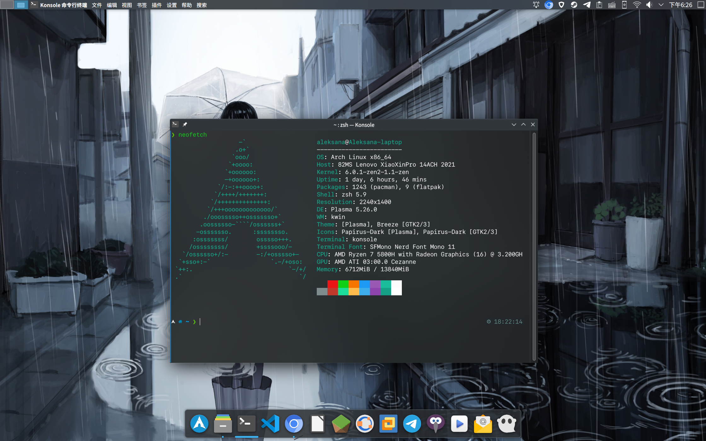Click the 下午6:26 clock

680,5
